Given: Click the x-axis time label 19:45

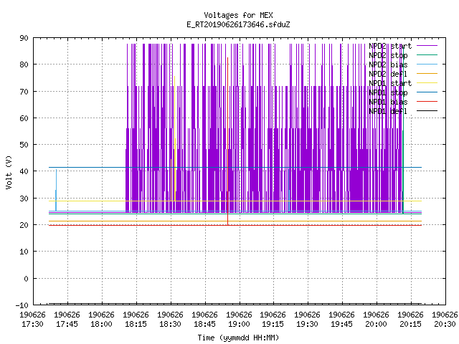Looking at the screenshot, I should pyautogui.click(x=341, y=324).
